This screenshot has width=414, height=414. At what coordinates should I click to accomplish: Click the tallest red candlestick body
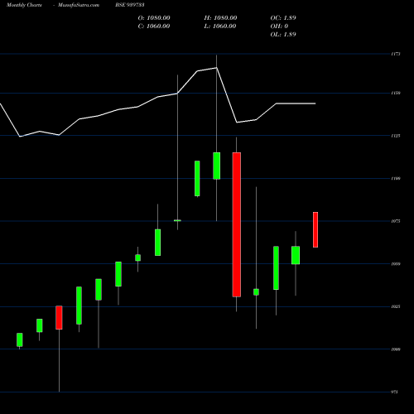tap(237, 224)
